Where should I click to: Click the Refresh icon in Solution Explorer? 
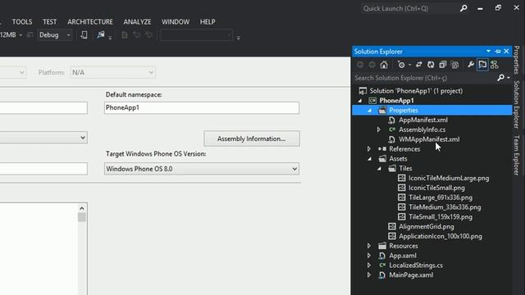click(x=431, y=65)
